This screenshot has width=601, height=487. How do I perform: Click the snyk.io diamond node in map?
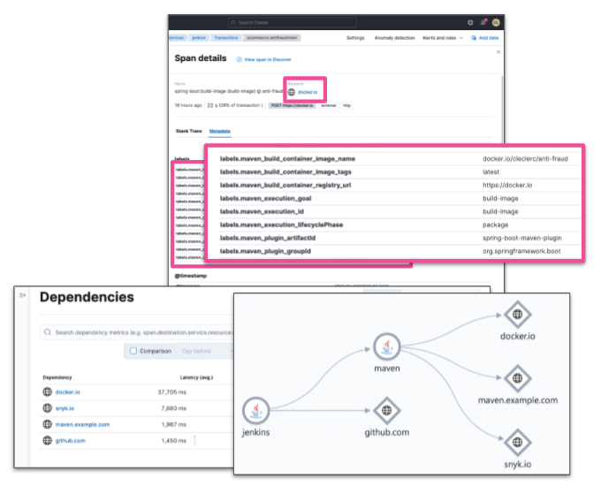[x=517, y=441]
